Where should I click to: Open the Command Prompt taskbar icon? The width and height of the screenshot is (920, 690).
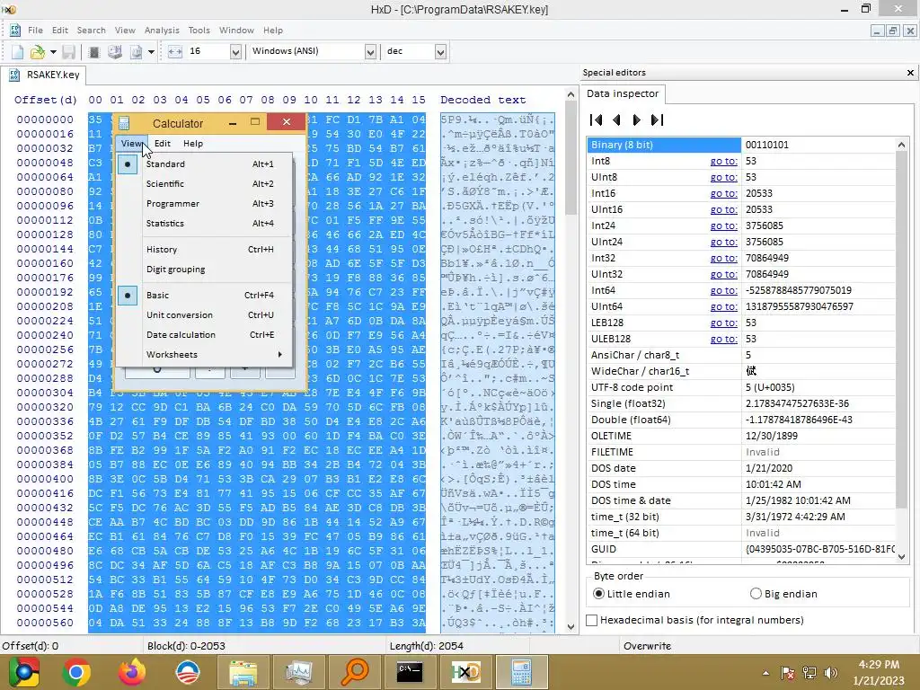(410, 672)
